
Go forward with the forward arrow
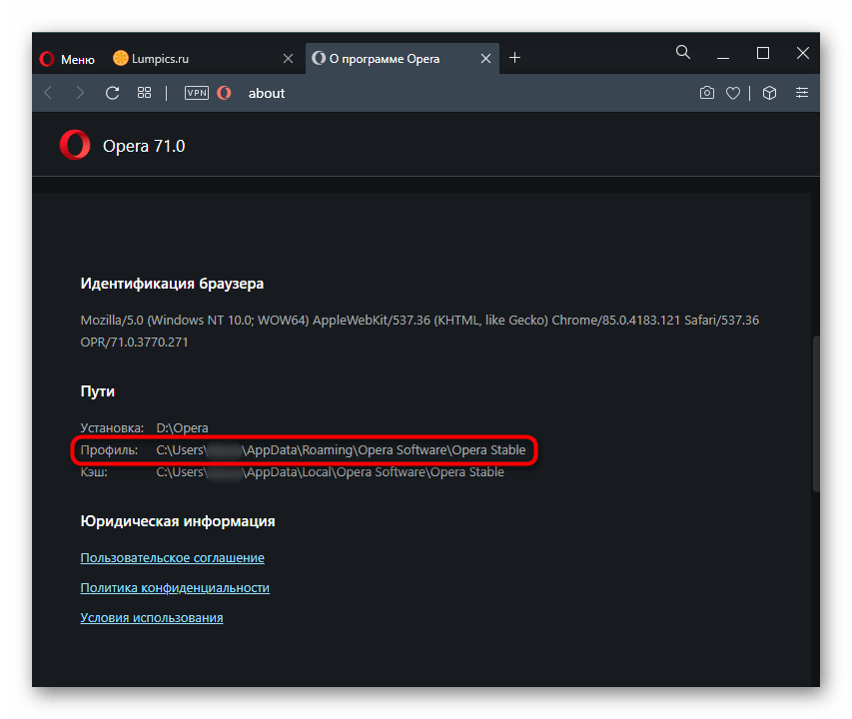81,93
